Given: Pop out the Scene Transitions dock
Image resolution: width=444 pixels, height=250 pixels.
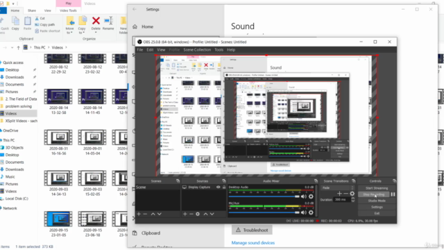Looking at the screenshot, I should coord(353,181).
